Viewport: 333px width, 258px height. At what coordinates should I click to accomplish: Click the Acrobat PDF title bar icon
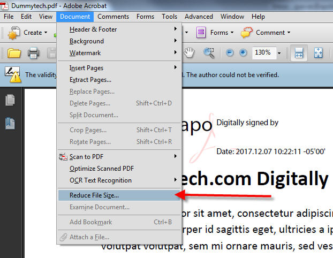(x=4, y=5)
